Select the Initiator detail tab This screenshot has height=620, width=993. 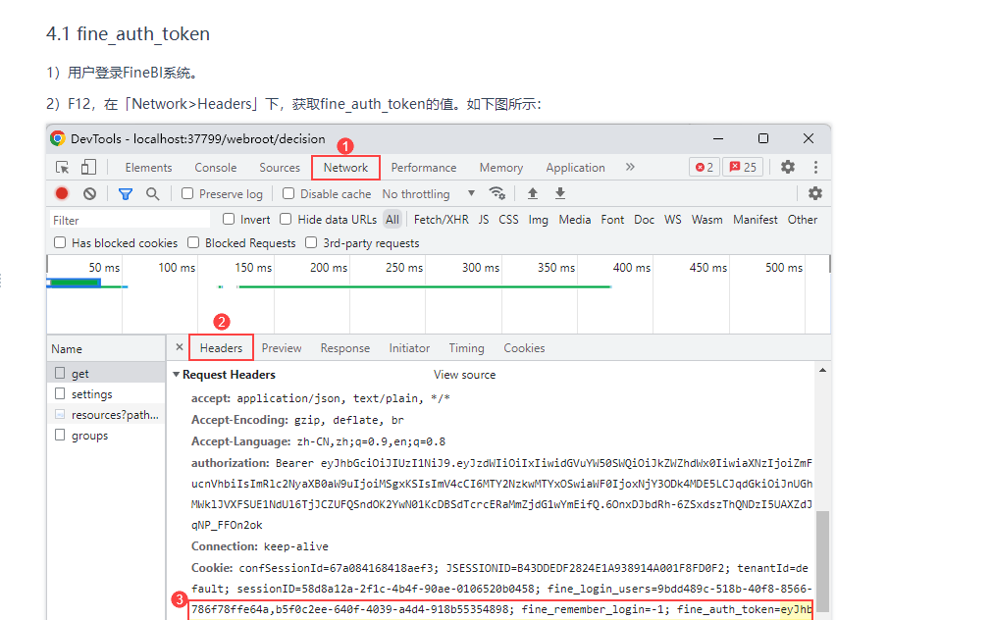(409, 347)
